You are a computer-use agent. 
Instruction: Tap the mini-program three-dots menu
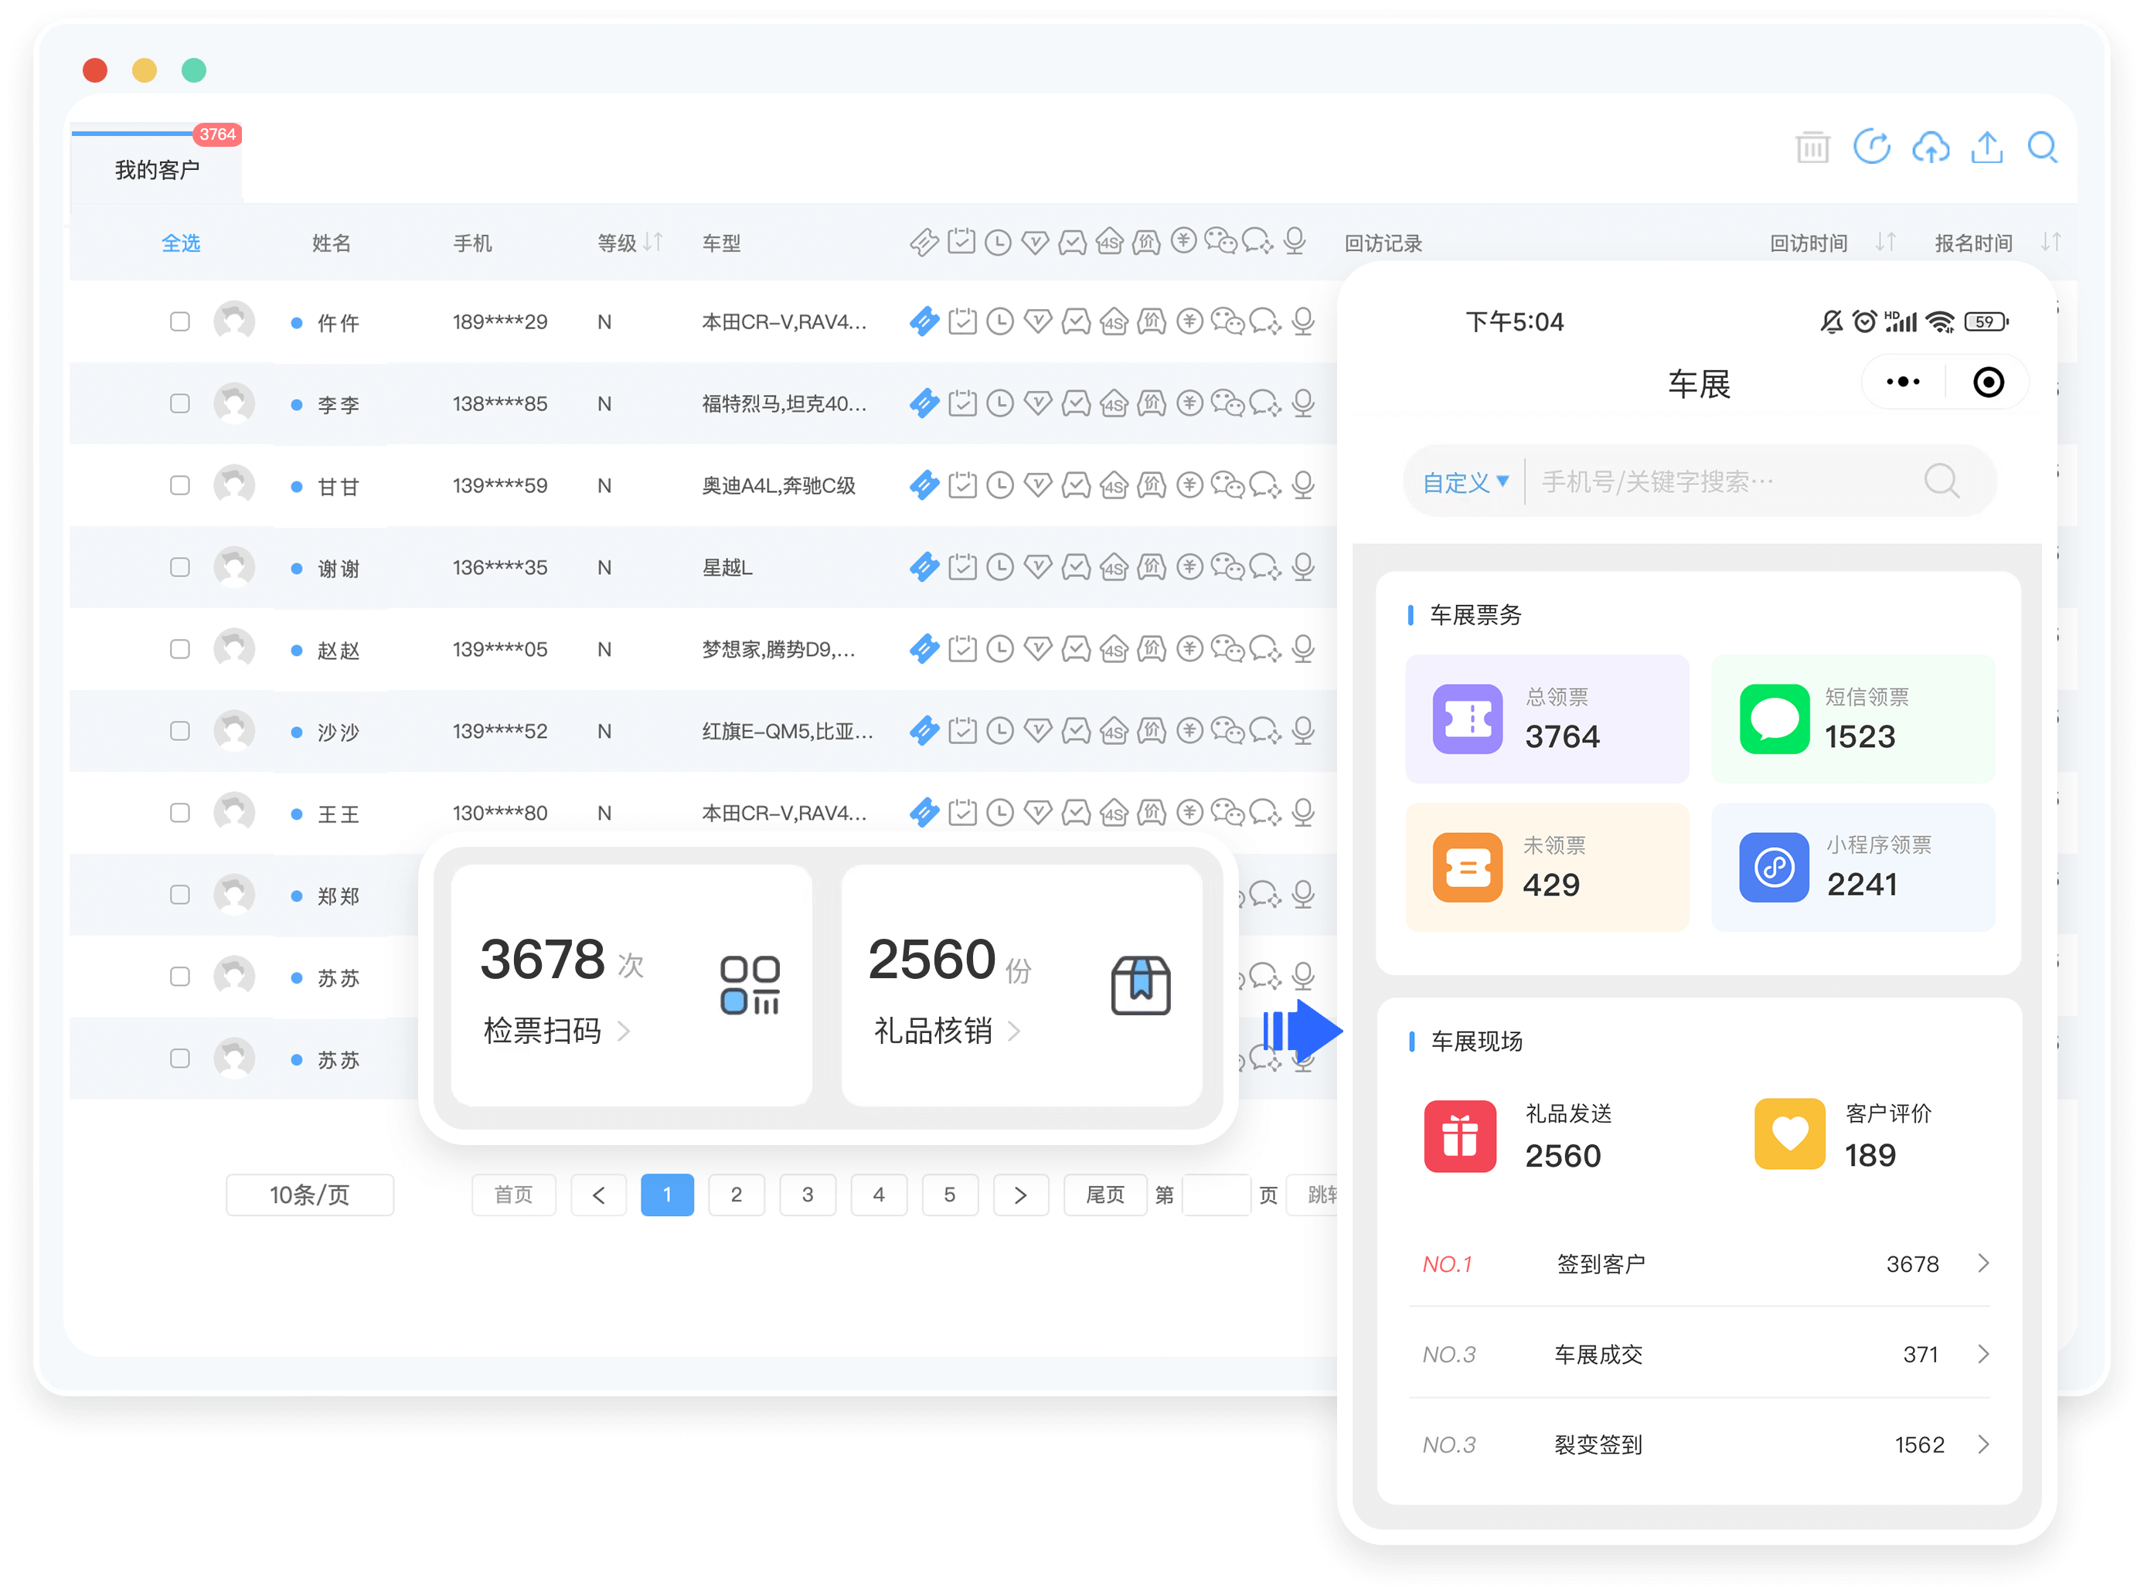[1903, 382]
